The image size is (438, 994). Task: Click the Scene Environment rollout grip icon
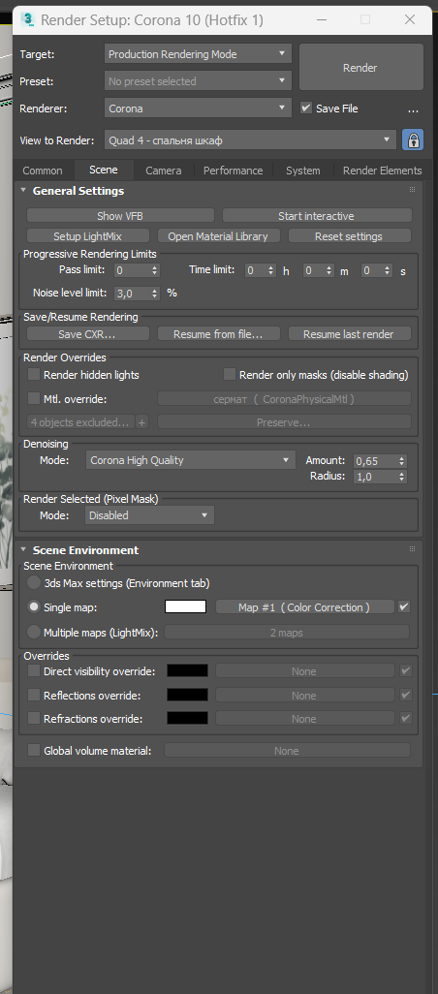pos(412,549)
